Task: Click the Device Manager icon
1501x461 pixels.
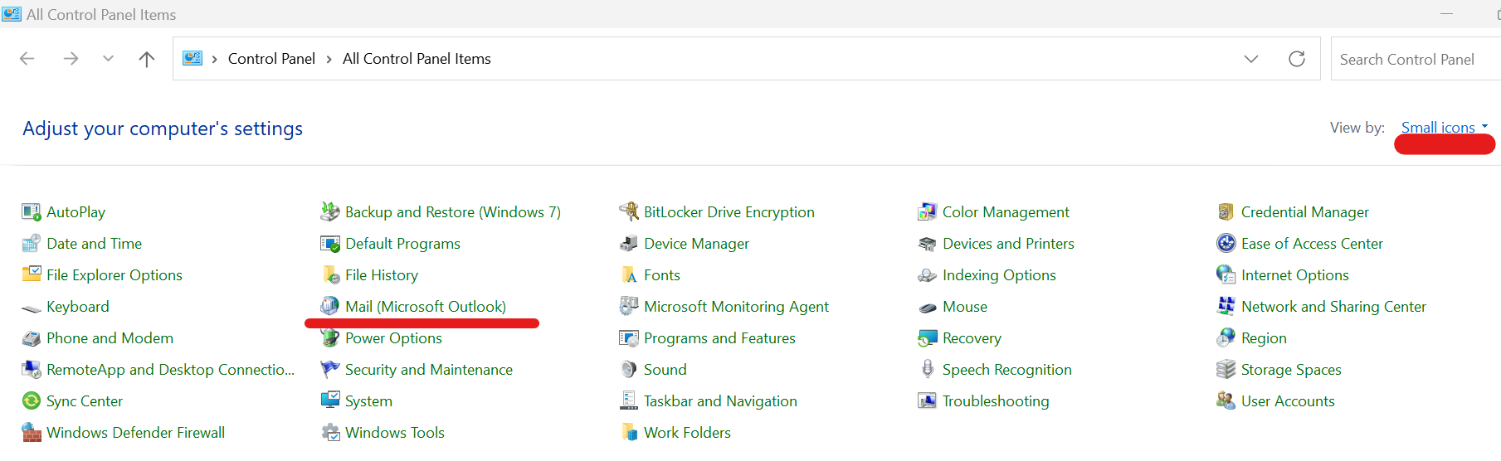Action: coord(629,244)
